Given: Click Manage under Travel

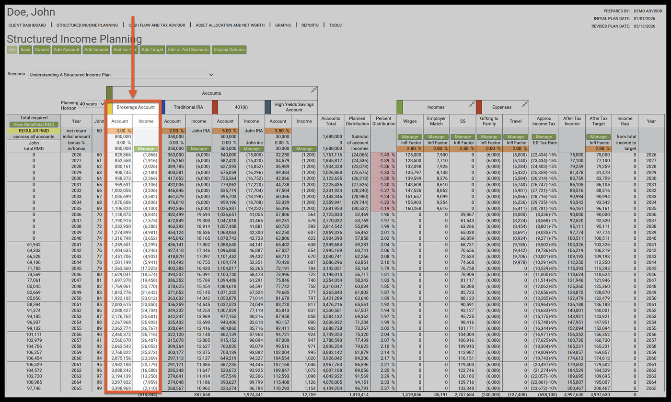Looking at the screenshot, I should click(x=516, y=137).
